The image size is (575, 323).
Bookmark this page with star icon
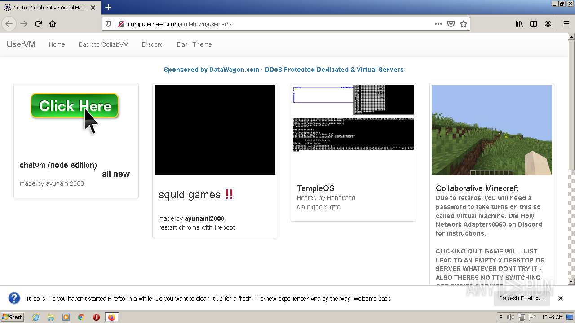[x=464, y=24]
